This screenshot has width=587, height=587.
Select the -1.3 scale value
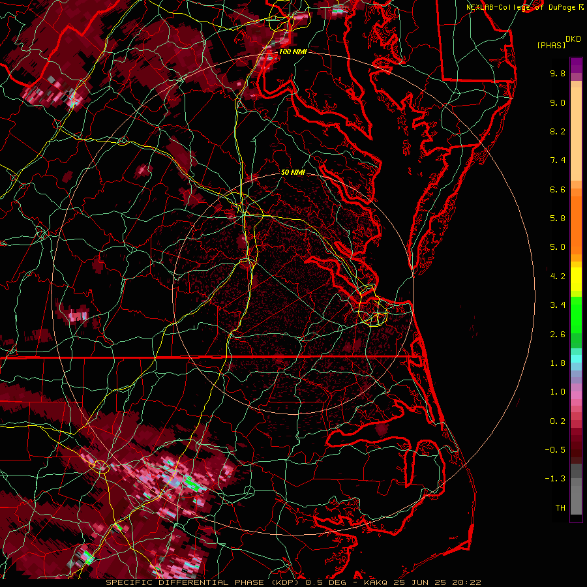pos(555,479)
